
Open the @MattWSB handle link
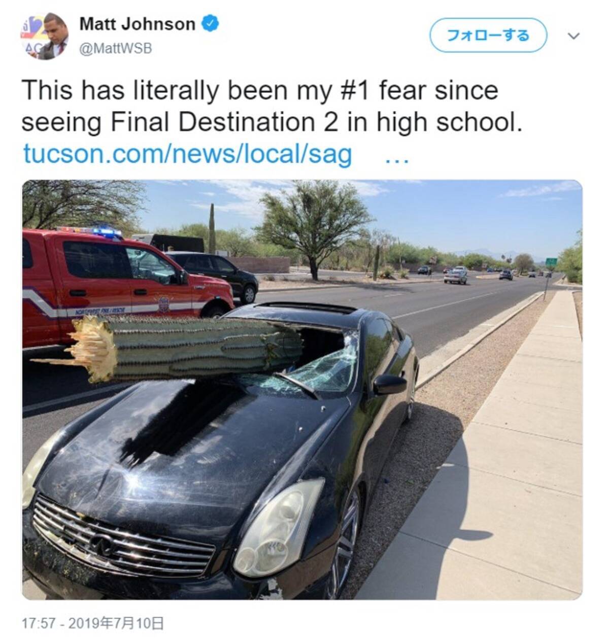tap(116, 49)
